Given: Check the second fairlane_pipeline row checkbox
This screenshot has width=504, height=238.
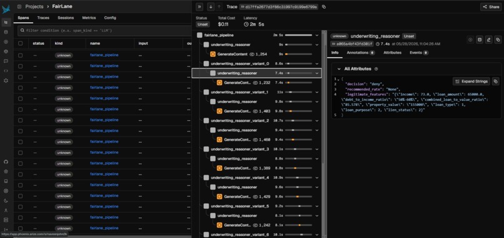Looking at the screenshot, I should (x=21, y=66).
